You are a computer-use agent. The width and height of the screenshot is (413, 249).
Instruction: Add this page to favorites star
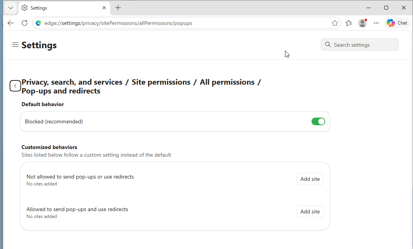point(335,23)
